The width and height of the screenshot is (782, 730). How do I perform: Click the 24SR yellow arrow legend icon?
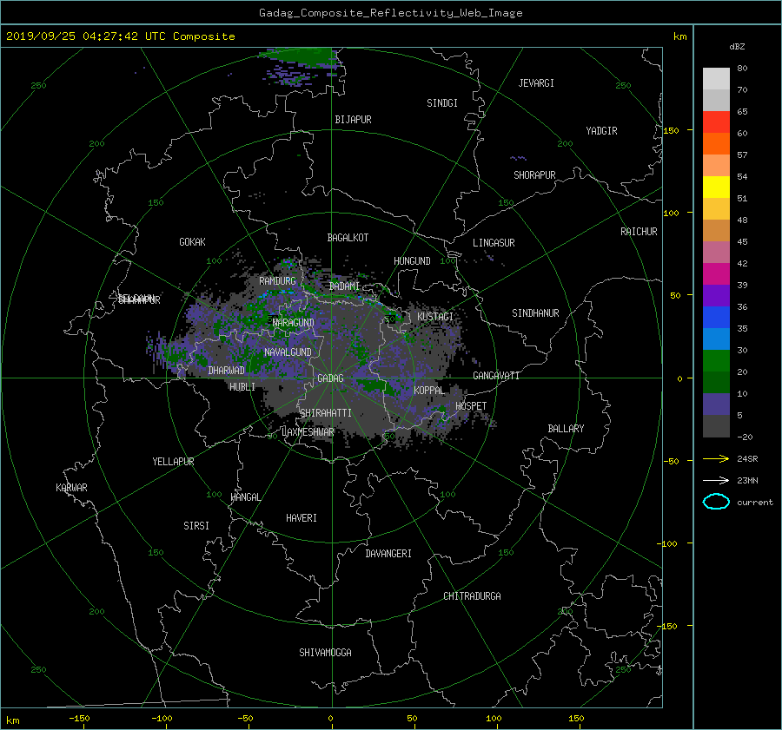coord(716,458)
